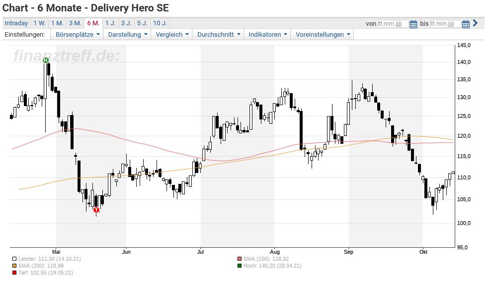Expand the Indikatoren dropdown

(267, 35)
